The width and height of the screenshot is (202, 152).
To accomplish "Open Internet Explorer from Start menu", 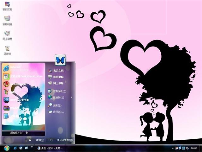I will (24, 68).
